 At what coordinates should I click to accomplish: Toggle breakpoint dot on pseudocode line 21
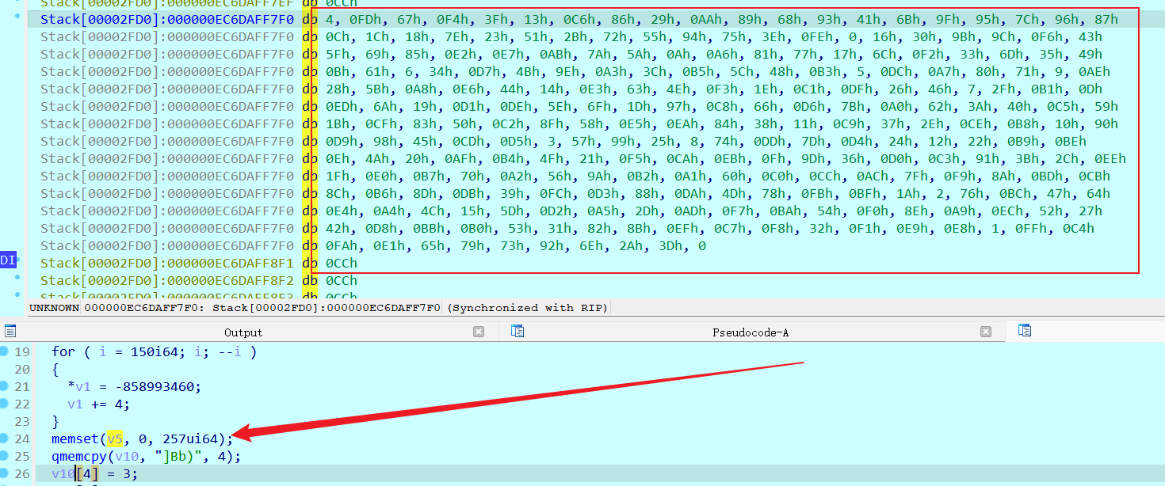[x=5, y=385]
